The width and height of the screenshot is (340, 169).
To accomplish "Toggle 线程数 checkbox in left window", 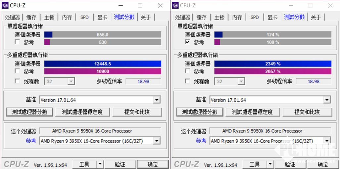I will [17, 81].
